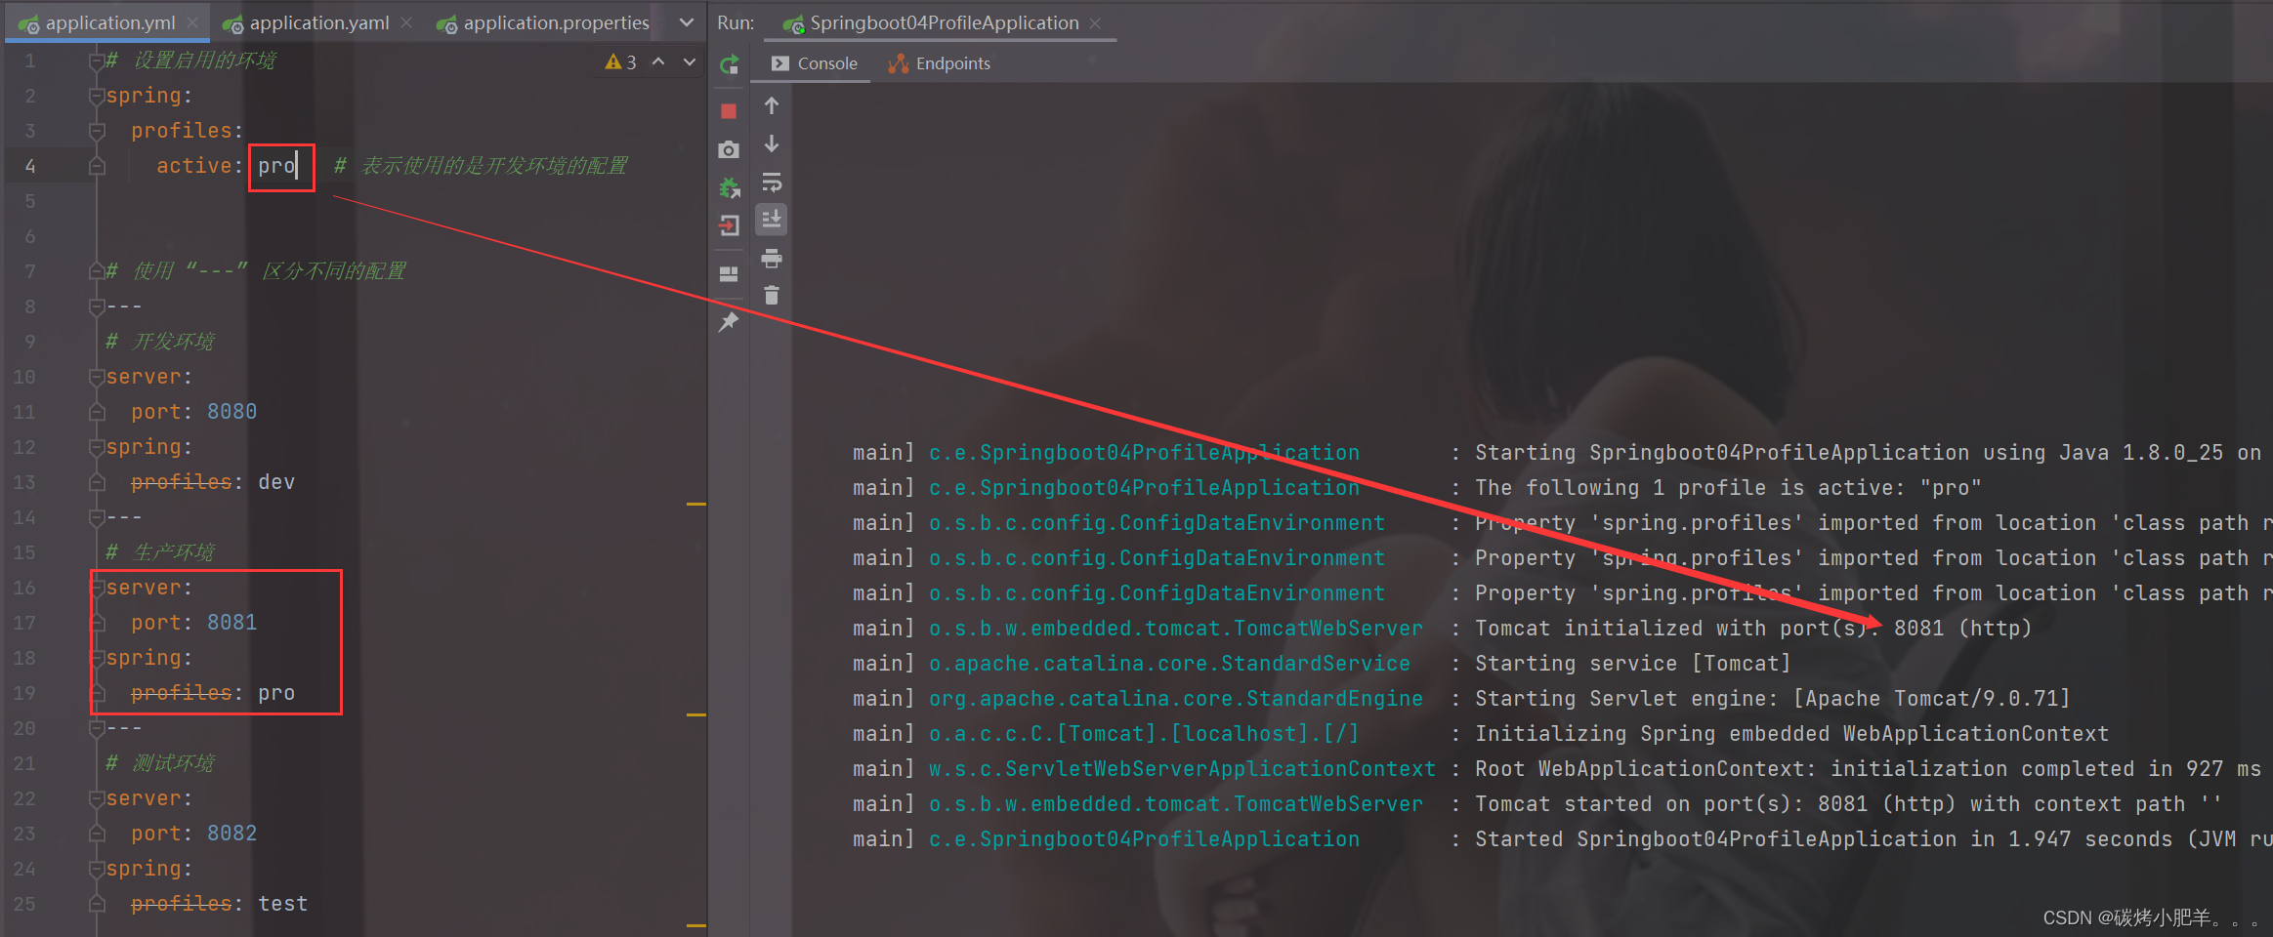
Task: Click the exit icon in Run toolbar
Action: point(729,225)
